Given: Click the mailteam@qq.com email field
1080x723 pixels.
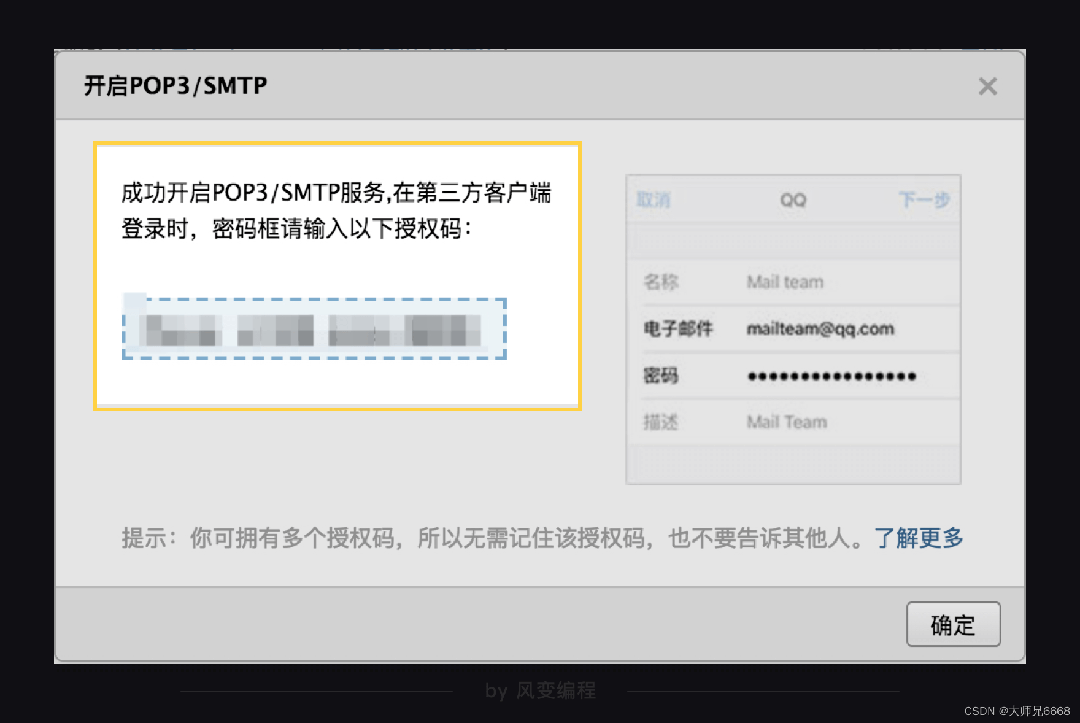Looking at the screenshot, I should [x=820, y=329].
